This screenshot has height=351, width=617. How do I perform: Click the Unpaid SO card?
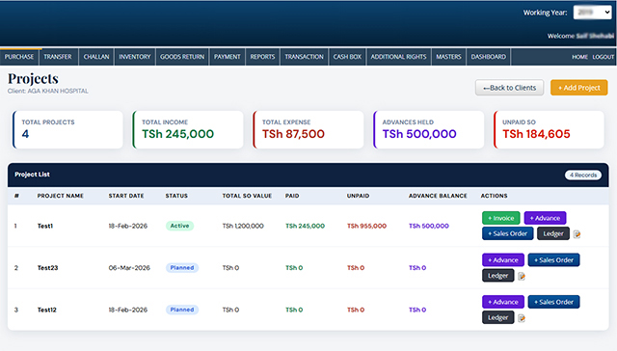[549, 129]
